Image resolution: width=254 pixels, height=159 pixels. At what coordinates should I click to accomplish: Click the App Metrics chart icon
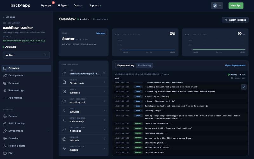point(5,98)
